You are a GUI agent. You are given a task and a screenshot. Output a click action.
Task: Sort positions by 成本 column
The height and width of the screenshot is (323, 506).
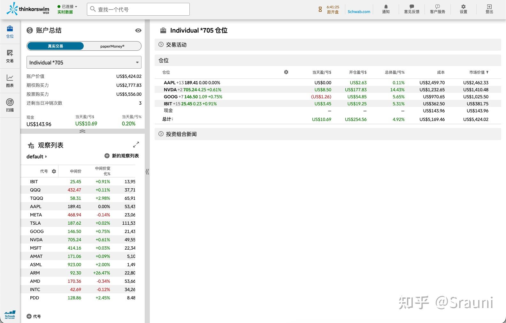tap(441, 72)
